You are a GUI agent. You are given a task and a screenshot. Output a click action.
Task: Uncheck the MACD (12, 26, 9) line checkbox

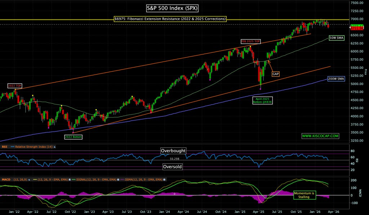tap(70, 179)
